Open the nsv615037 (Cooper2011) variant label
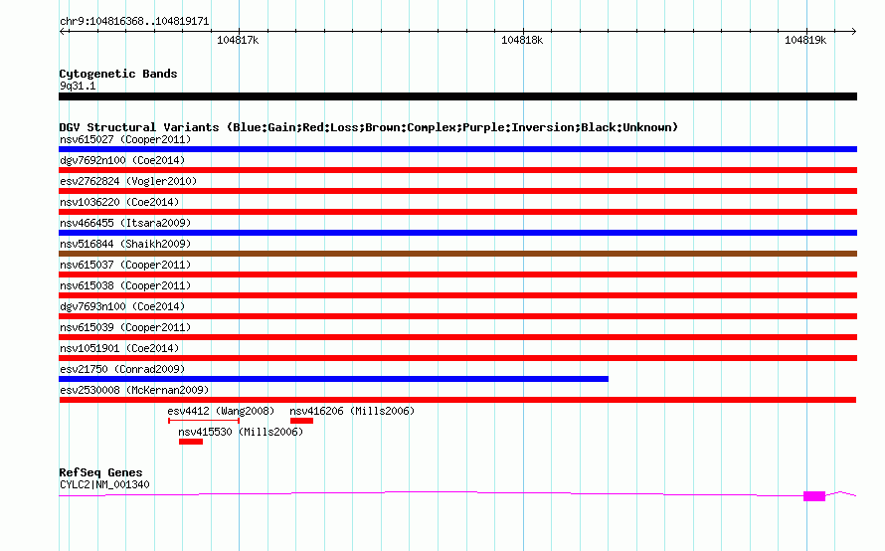Viewport: 885px width, 551px height. click(125, 265)
